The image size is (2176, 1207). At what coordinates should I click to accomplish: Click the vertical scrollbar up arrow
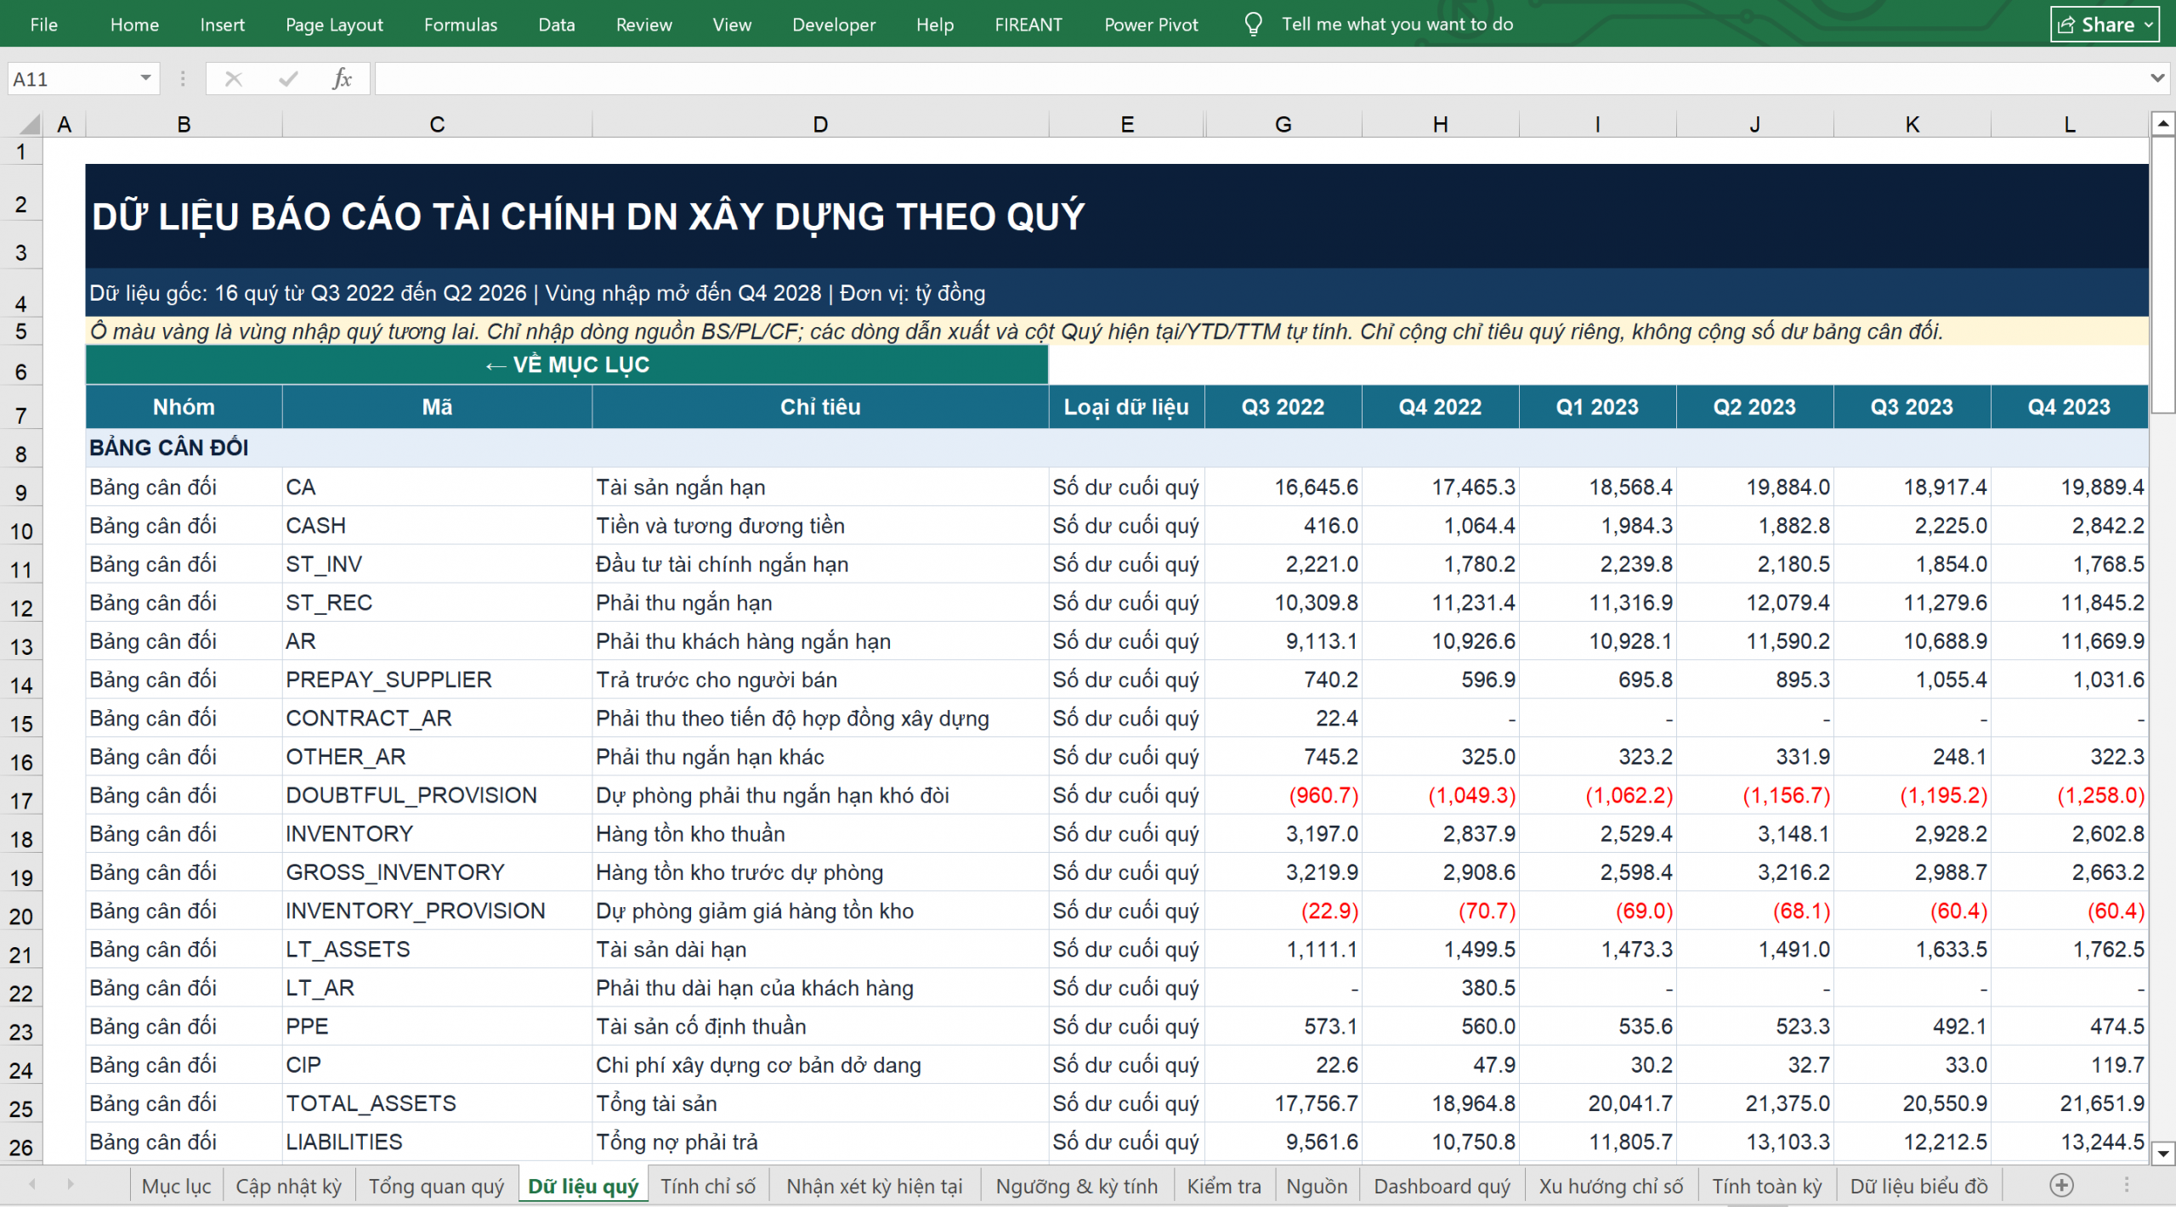pos(2163,124)
